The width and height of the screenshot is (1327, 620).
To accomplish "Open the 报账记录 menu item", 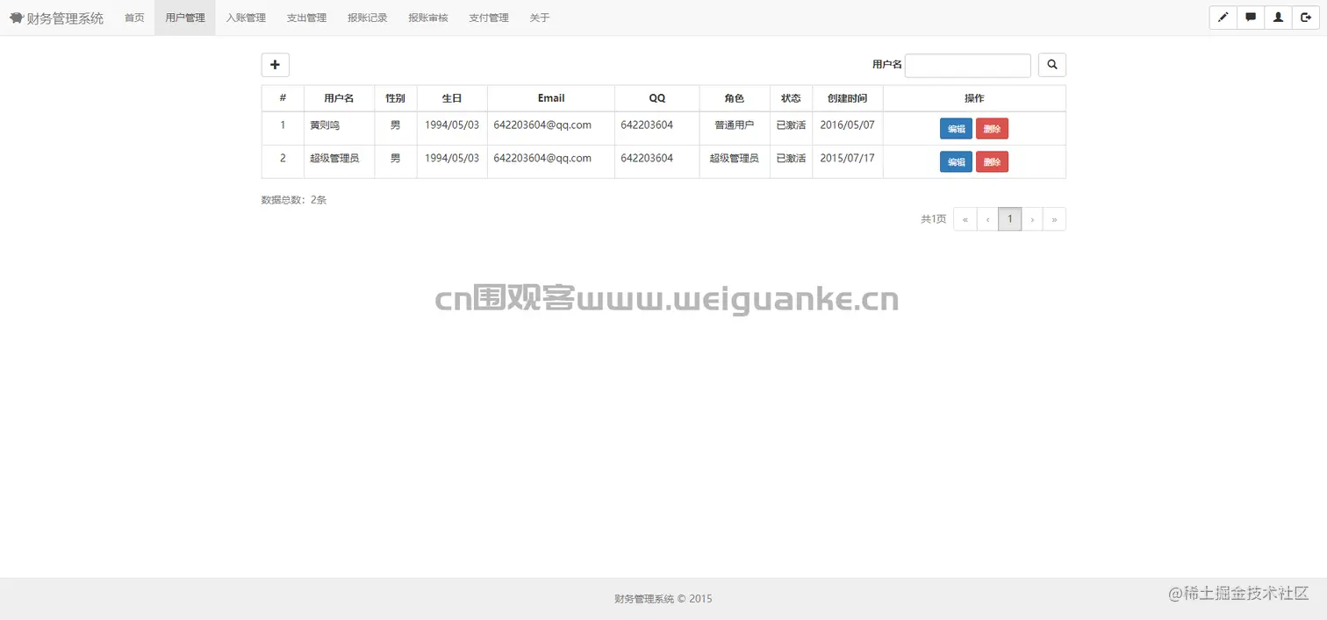I will pos(367,18).
